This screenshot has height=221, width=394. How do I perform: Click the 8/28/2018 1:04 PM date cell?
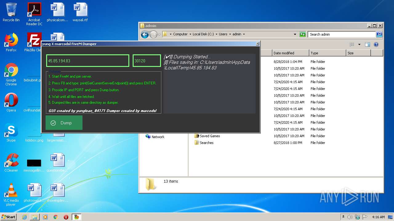(288, 62)
